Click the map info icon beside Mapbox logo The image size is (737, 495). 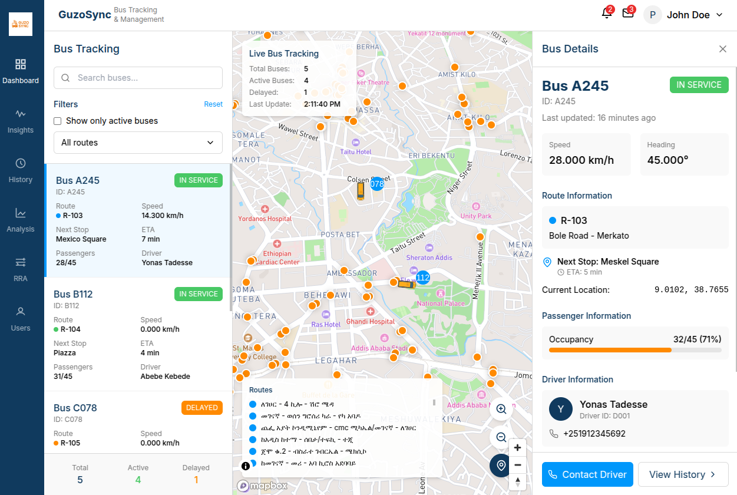[x=246, y=466]
